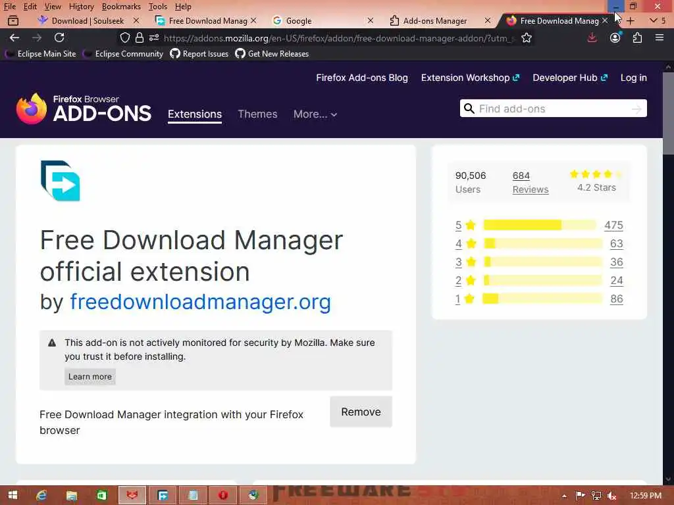The width and height of the screenshot is (674, 505).
Task: Click the page vertical scrollbar thumb
Action: (668, 113)
